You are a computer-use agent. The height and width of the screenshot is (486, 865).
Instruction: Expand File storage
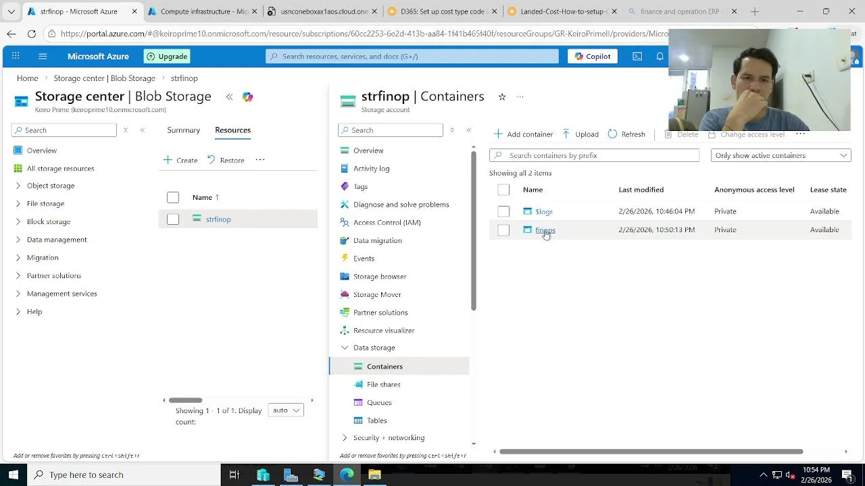click(x=18, y=204)
